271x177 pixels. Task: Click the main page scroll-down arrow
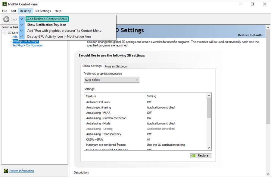(x=268, y=174)
